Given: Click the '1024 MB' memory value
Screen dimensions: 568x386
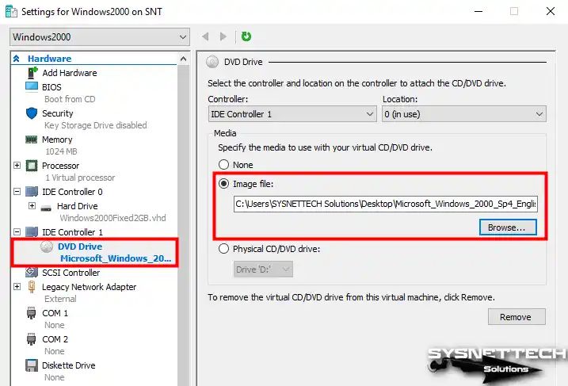Looking at the screenshot, I should (x=61, y=151).
